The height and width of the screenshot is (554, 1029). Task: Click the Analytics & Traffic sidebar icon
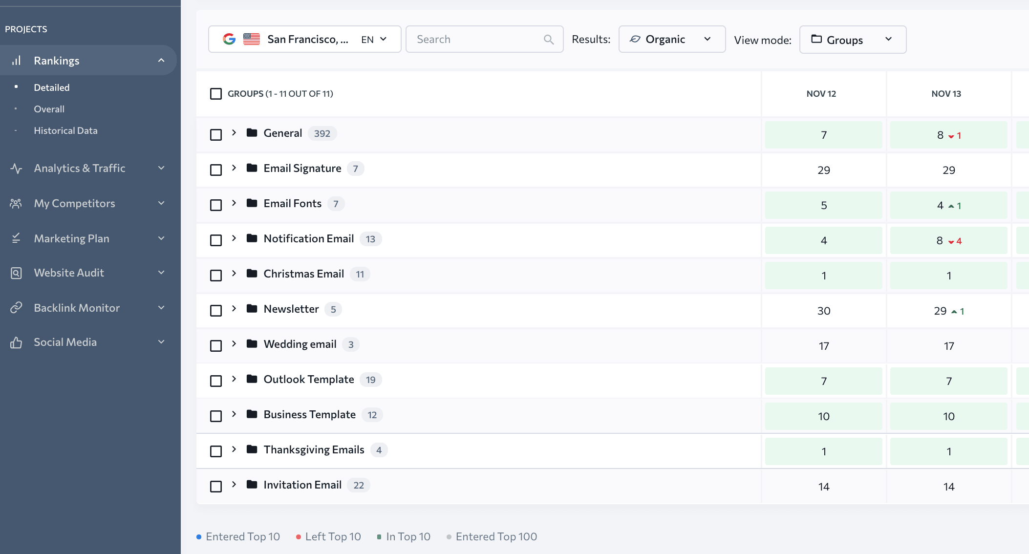coord(17,167)
